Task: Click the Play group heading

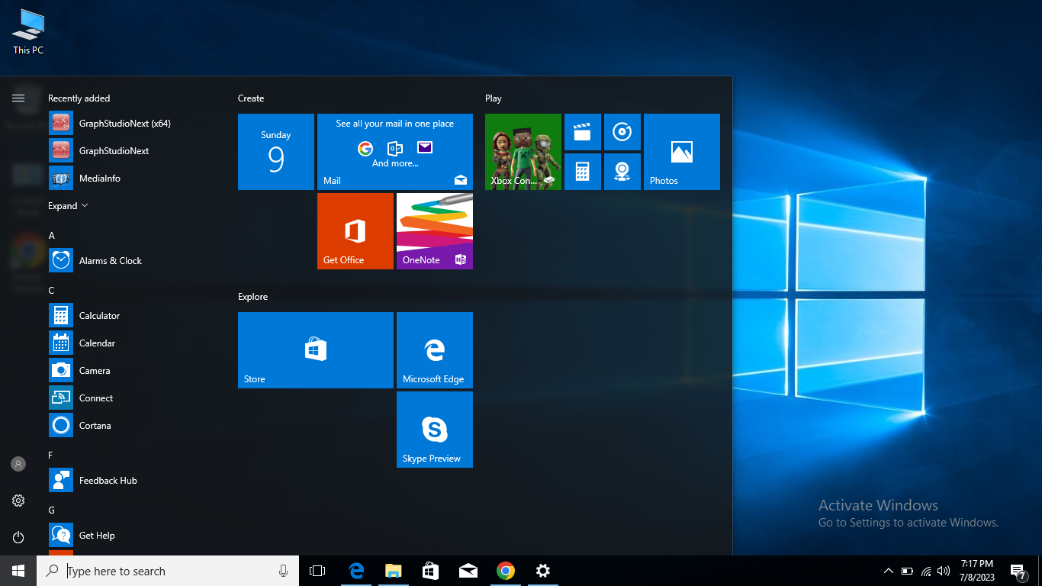Action: (494, 98)
